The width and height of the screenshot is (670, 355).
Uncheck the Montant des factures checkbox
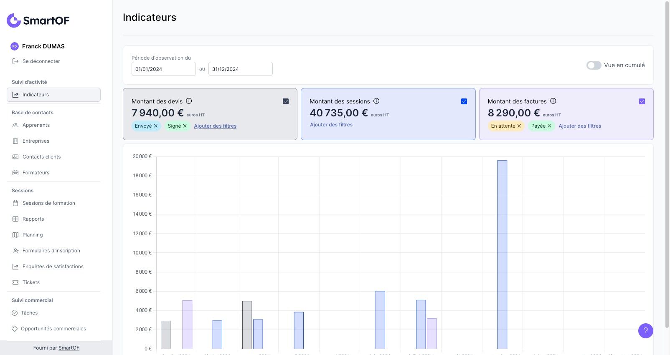[642, 101]
